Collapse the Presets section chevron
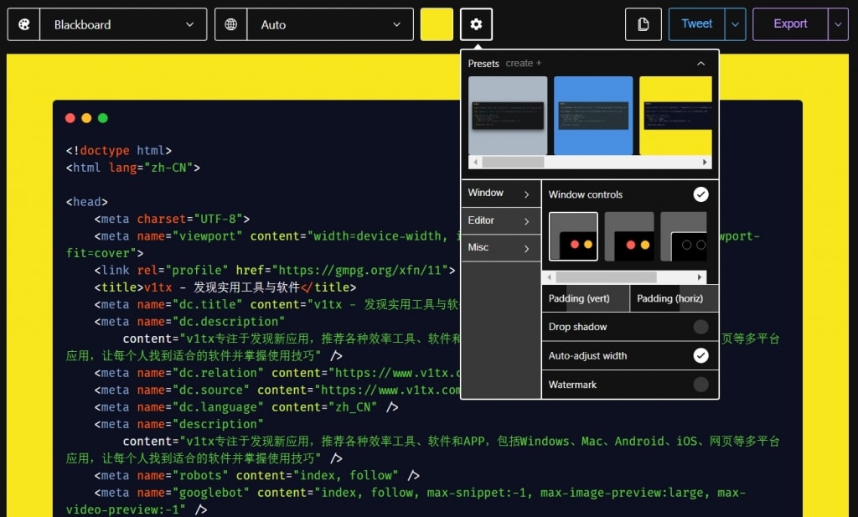This screenshot has width=858, height=517. click(700, 64)
